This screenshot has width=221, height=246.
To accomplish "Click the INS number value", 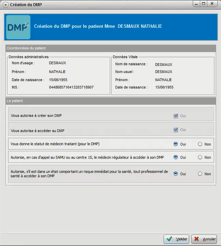I will point(71,87).
